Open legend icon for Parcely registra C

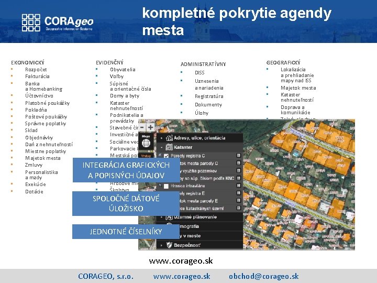(239, 156)
